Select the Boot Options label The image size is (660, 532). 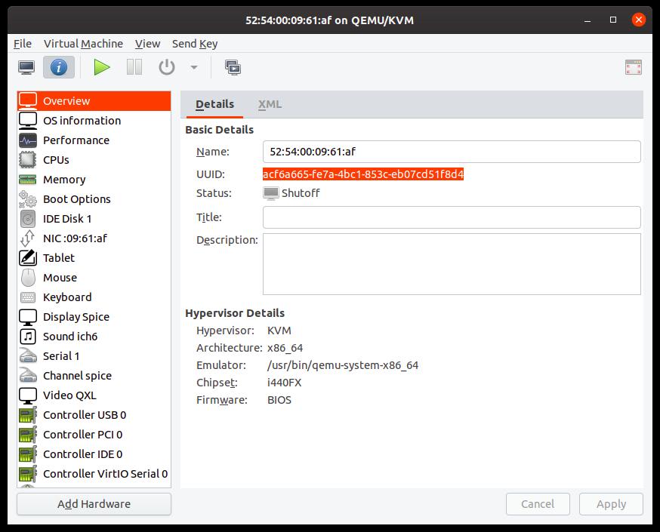(76, 199)
